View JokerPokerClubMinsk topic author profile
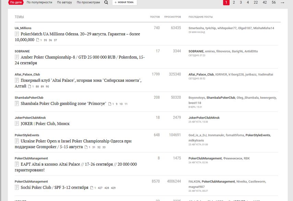This screenshot has width=293, height=201. (30, 118)
